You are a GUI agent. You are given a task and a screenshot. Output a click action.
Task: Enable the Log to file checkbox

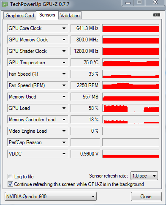10,176
